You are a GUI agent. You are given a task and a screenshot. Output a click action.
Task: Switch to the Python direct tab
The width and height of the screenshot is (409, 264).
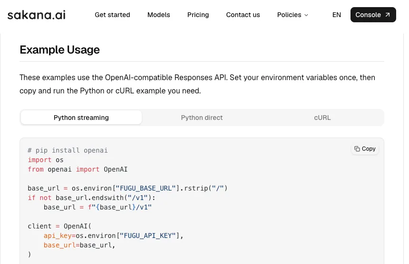pyautogui.click(x=202, y=118)
